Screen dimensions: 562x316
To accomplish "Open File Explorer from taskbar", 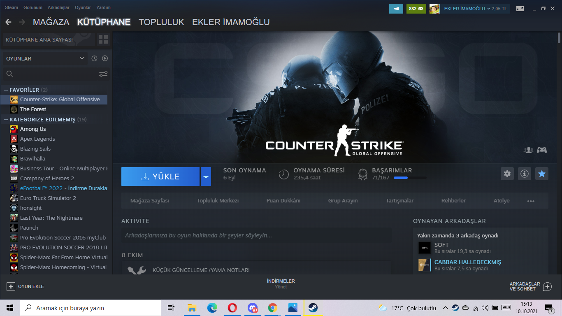I will tap(192, 307).
